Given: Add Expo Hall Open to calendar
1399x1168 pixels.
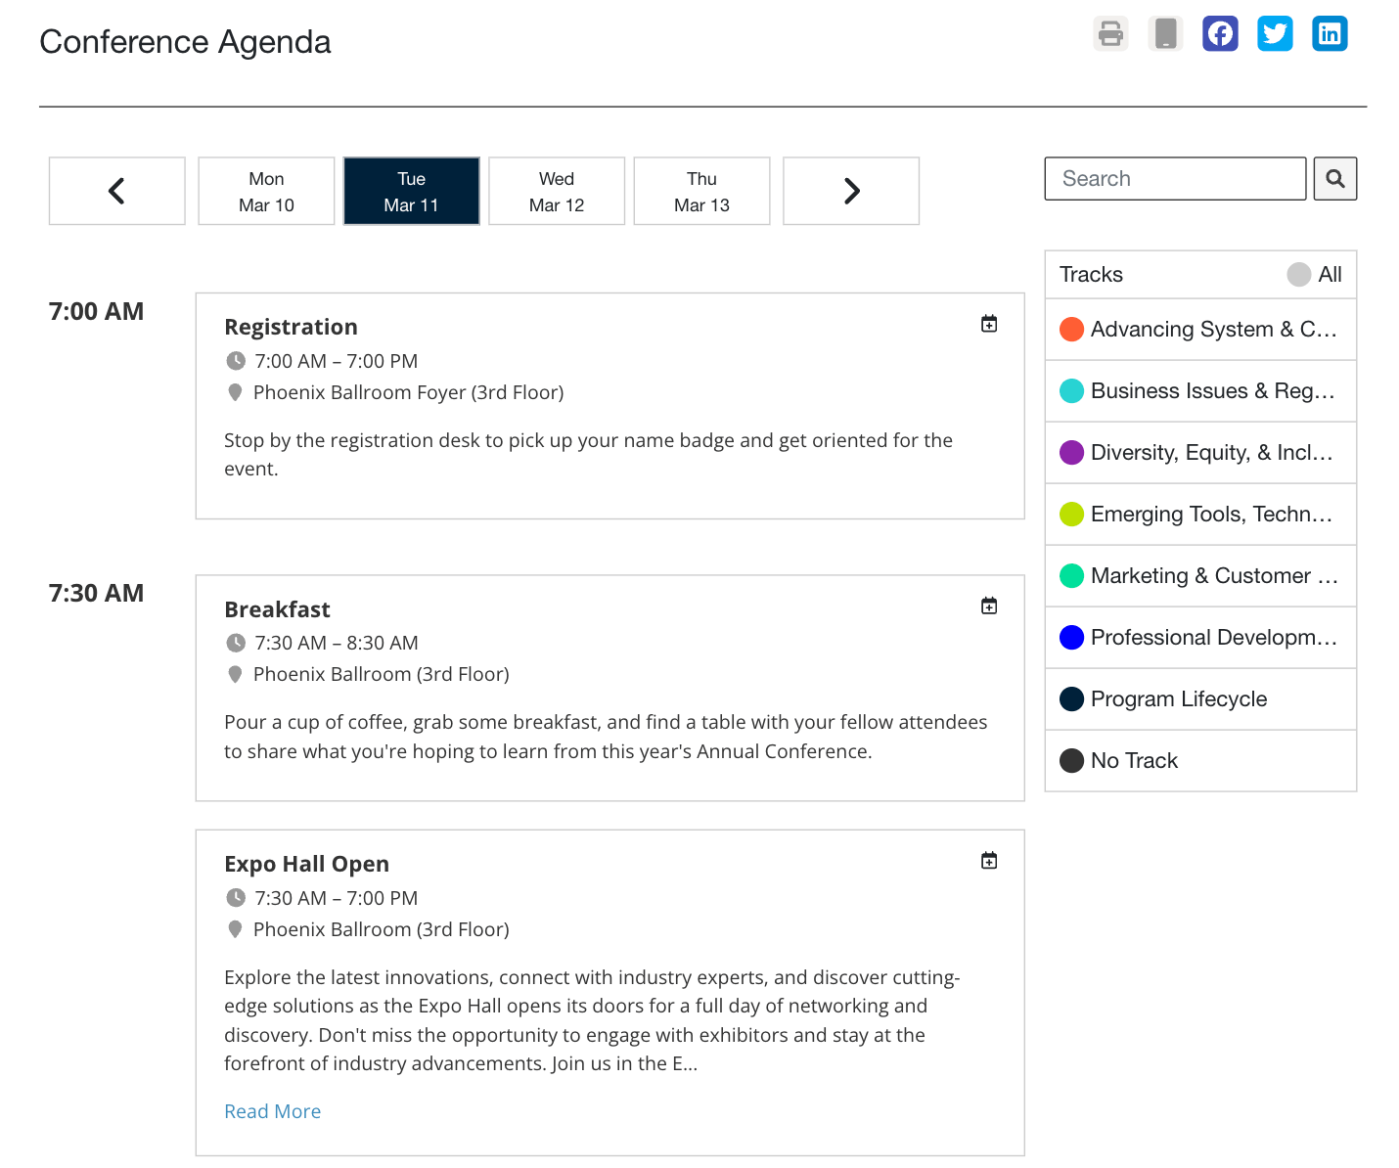Looking at the screenshot, I should [989, 861].
